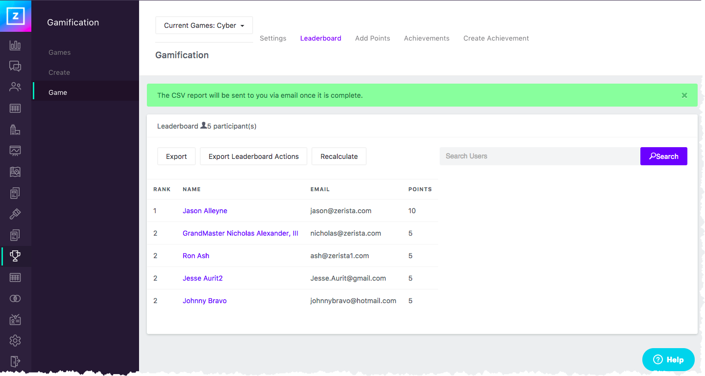Click the NAME column header
Viewport: 705px width, 376px height.
pyautogui.click(x=191, y=189)
